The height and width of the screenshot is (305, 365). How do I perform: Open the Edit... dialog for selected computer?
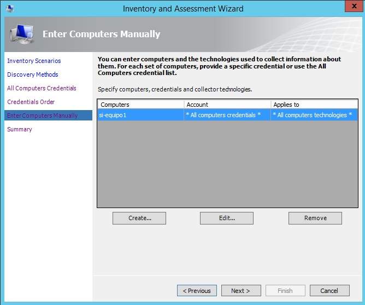coord(226,218)
